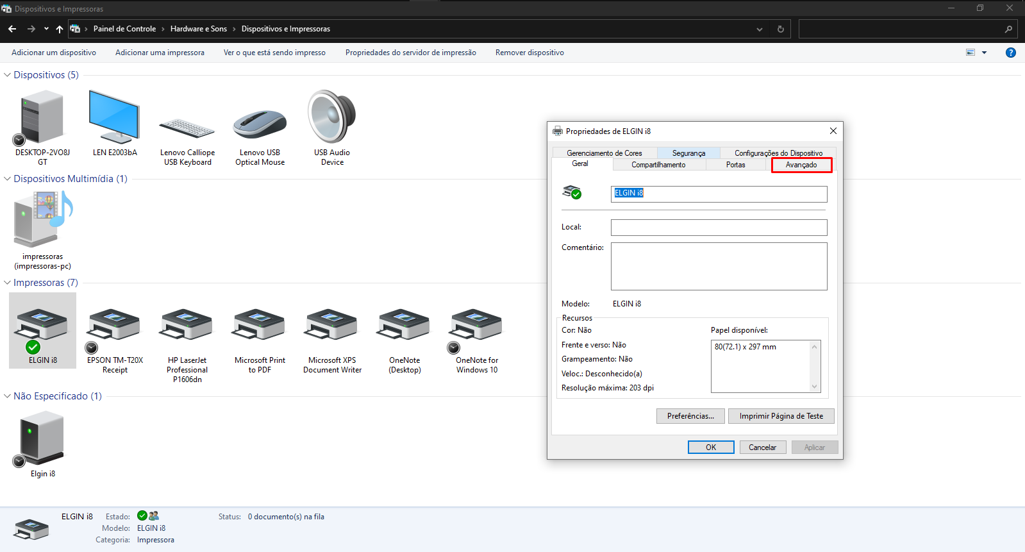Viewport: 1025px width, 552px height.
Task: Click the Lenovo USB Optical Mouse device
Action: (x=260, y=124)
